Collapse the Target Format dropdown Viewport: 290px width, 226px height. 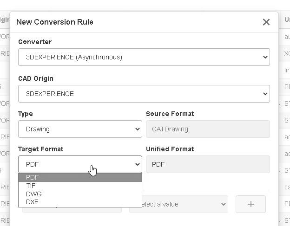point(80,164)
